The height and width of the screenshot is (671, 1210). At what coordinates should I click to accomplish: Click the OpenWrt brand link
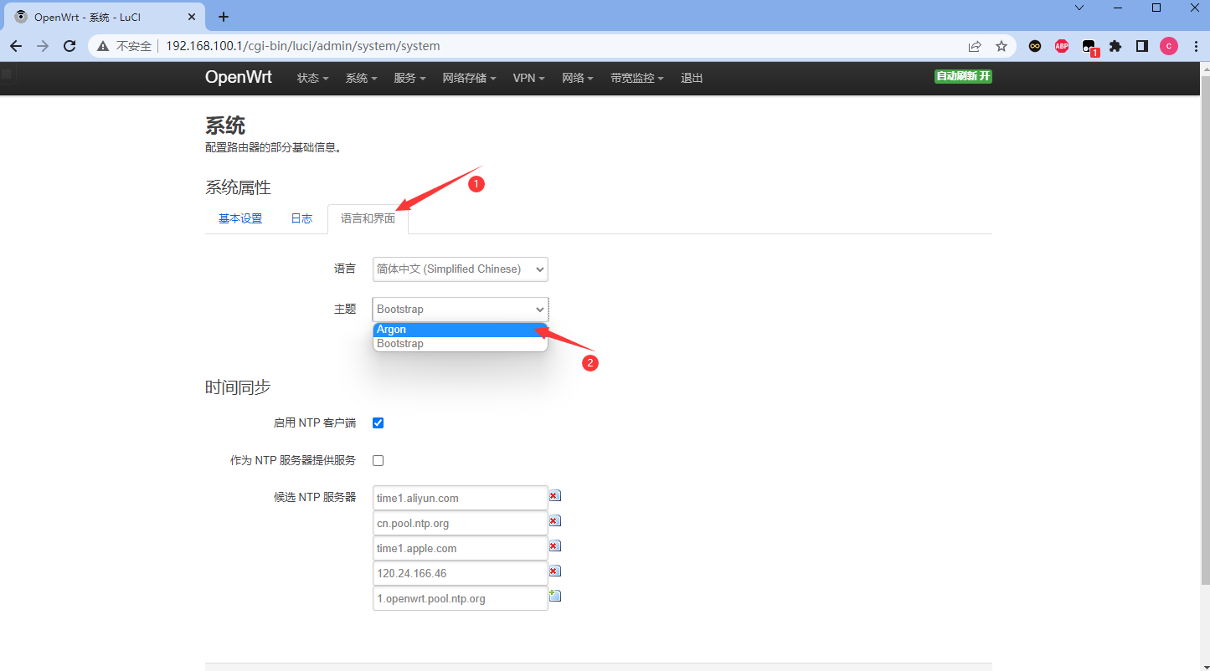tap(239, 77)
